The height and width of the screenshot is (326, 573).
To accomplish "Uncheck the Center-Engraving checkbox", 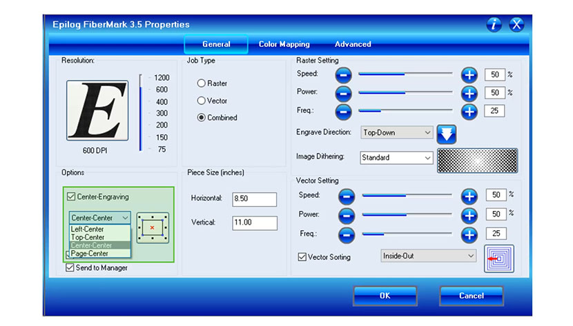I will tap(71, 197).
